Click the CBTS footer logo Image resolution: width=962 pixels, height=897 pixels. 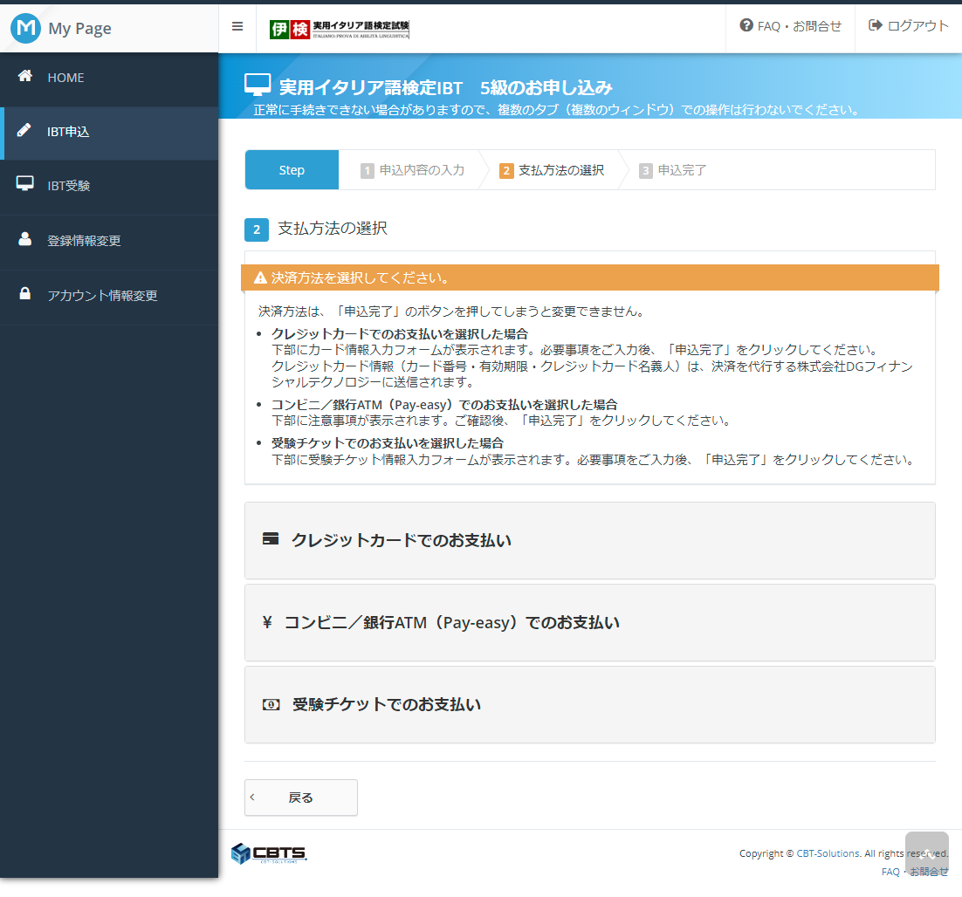click(x=269, y=852)
